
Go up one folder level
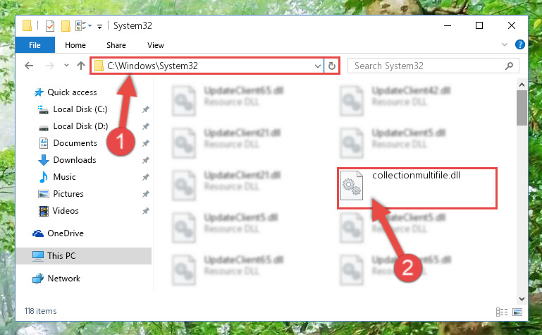coord(81,66)
